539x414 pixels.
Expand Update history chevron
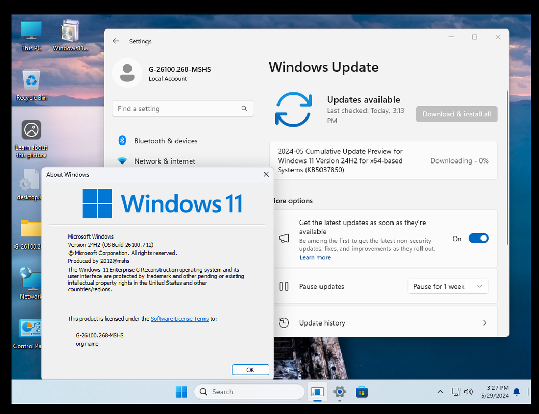(x=485, y=322)
